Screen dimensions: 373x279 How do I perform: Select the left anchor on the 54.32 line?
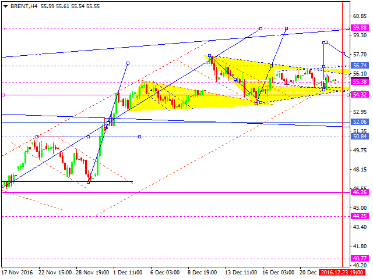click(x=3, y=95)
